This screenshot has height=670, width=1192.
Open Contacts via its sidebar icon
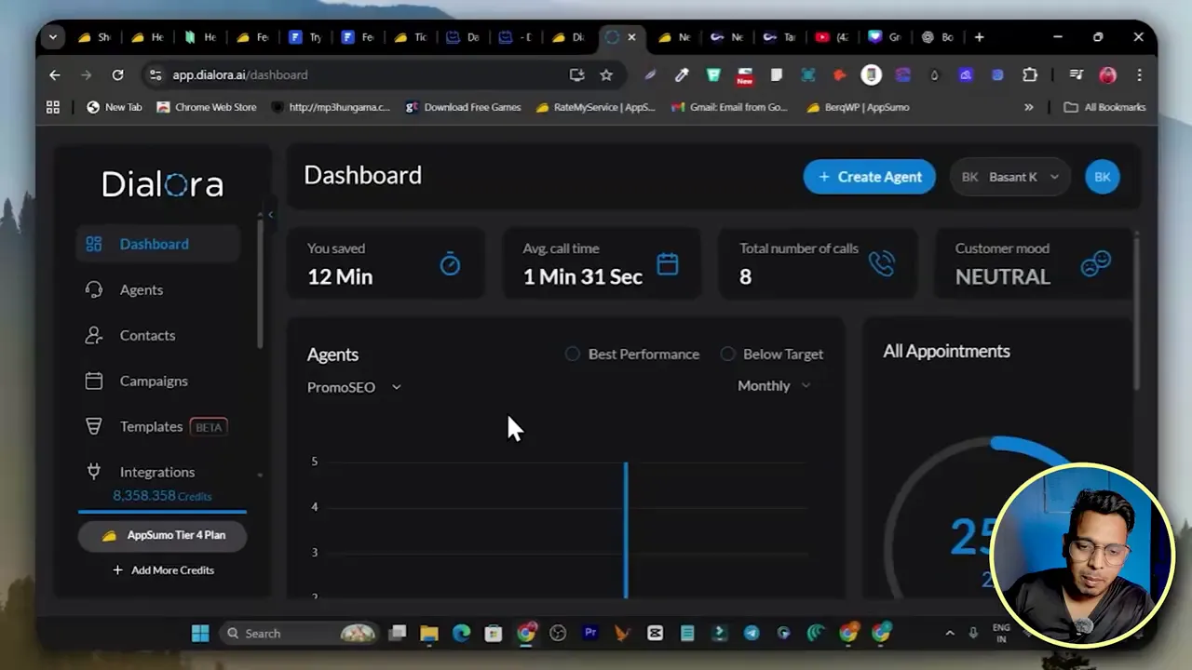94,335
